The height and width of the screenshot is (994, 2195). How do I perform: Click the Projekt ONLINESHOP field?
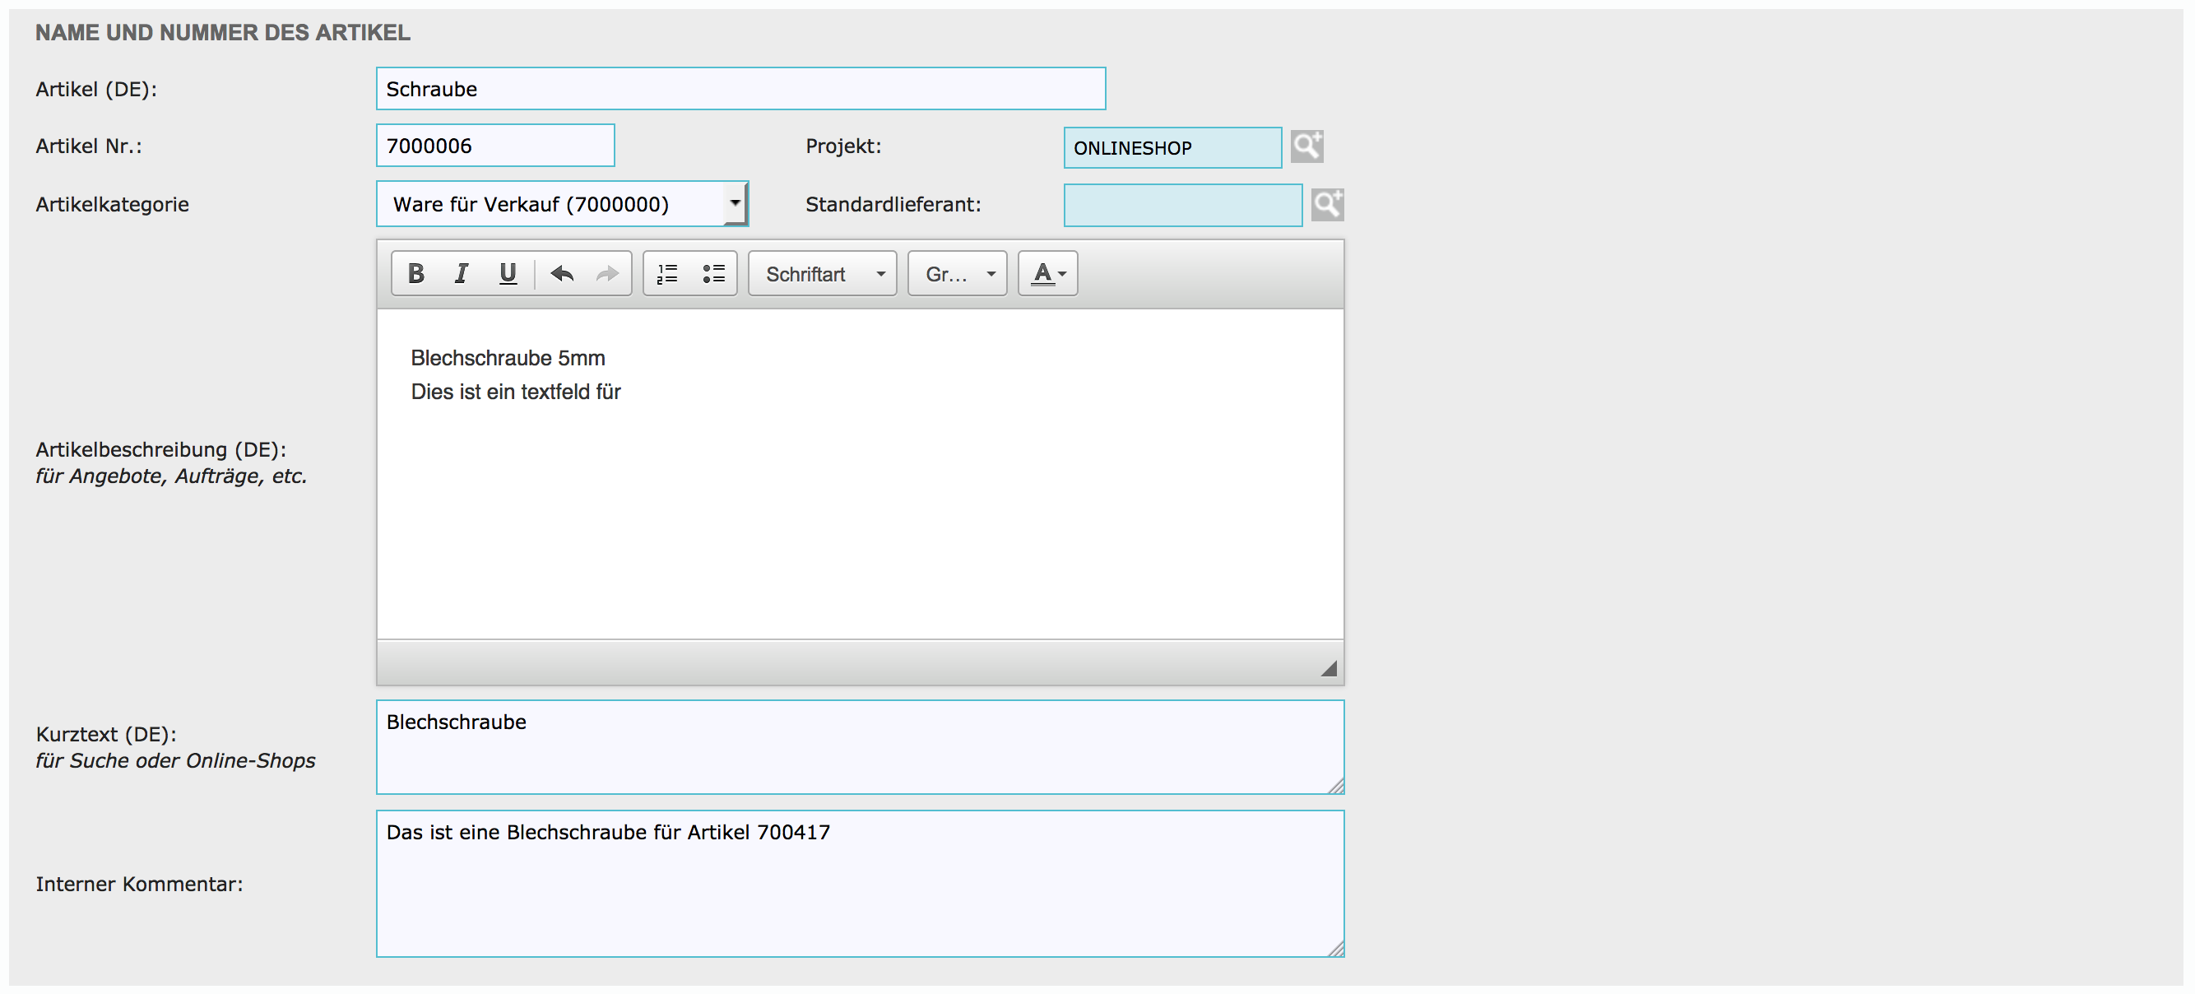[1172, 148]
